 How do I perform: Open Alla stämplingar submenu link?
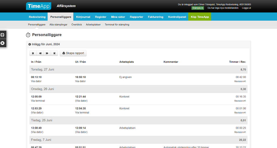[x=58, y=25]
